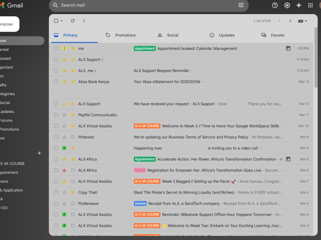Click the green check icon on the Happening now email
Image resolution: width=321 pixels, height=240 pixels.
(x=64, y=148)
